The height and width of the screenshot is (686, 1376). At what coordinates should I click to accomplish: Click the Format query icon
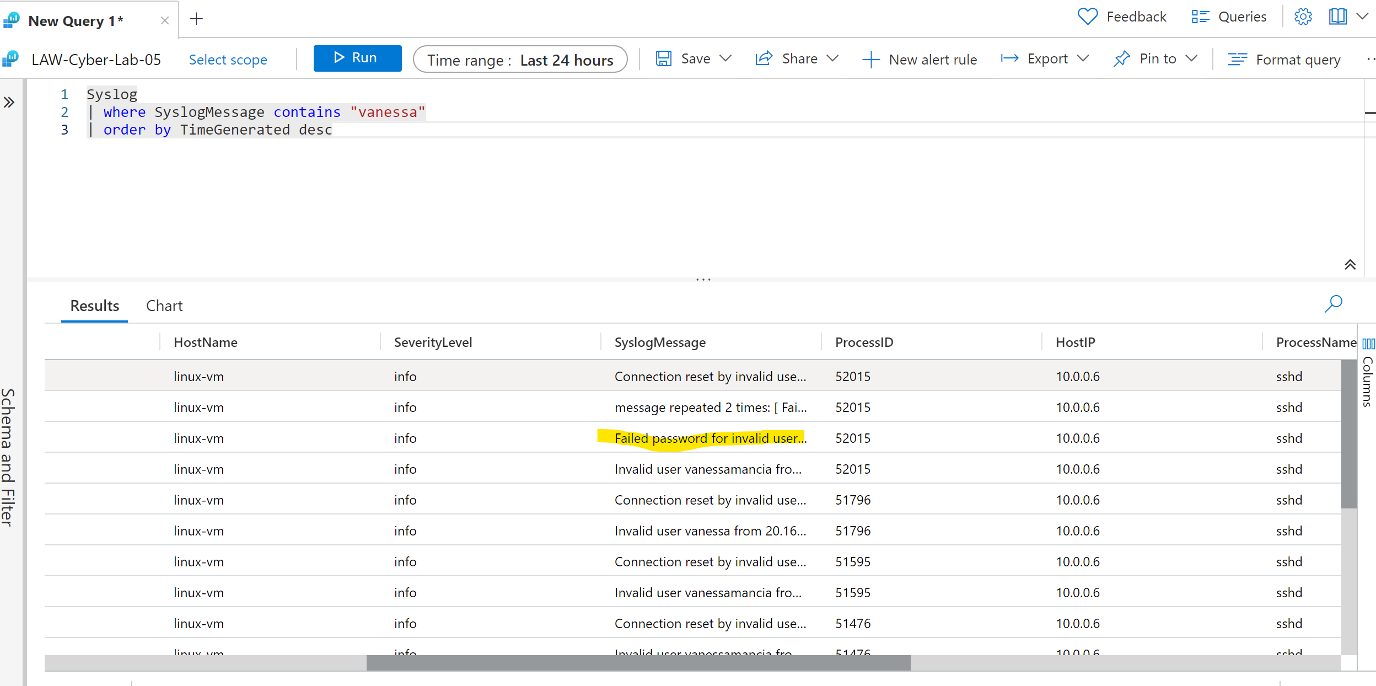click(1238, 59)
